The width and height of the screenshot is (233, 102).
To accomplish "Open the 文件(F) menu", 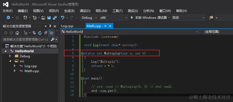I will [8, 11].
